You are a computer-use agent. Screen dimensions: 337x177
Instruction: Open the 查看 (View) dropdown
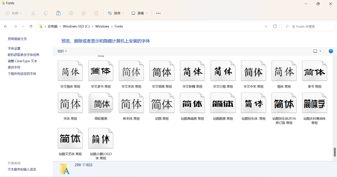click(139, 13)
